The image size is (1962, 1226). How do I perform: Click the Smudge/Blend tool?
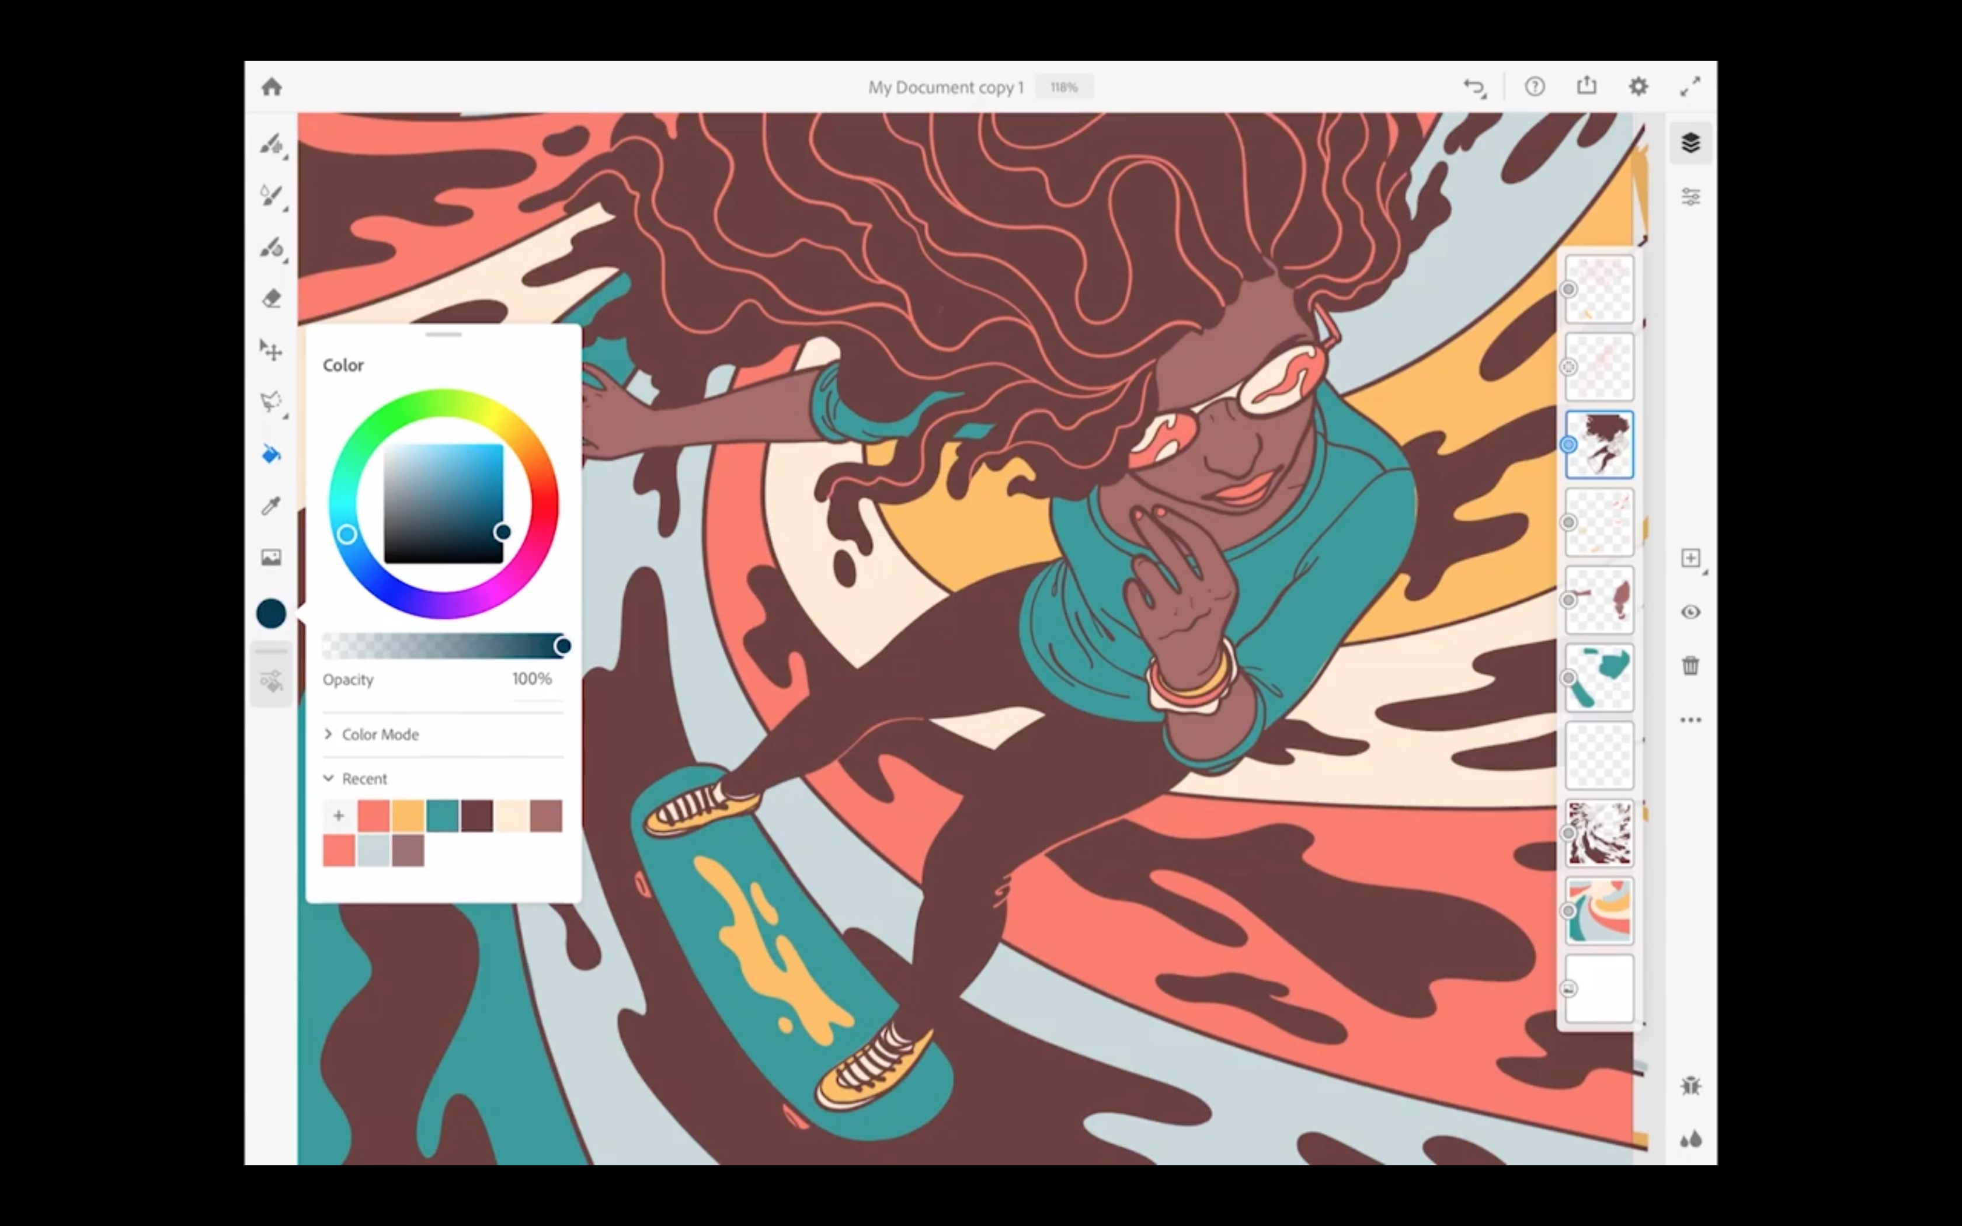pyautogui.click(x=273, y=247)
